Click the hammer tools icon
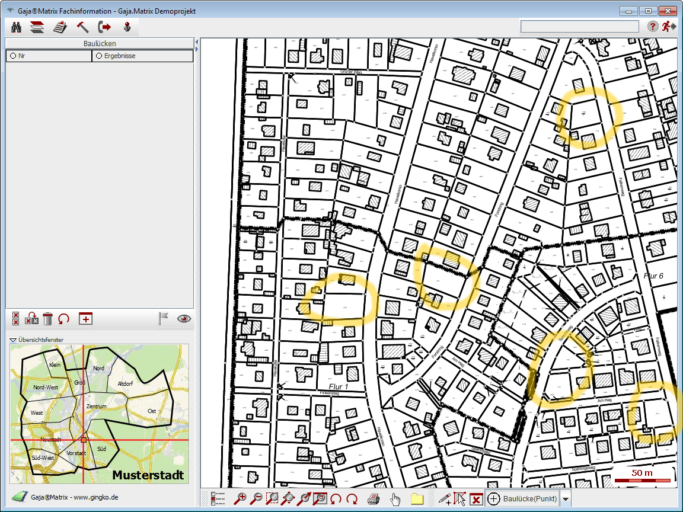This screenshot has width=683, height=512. 82,27
